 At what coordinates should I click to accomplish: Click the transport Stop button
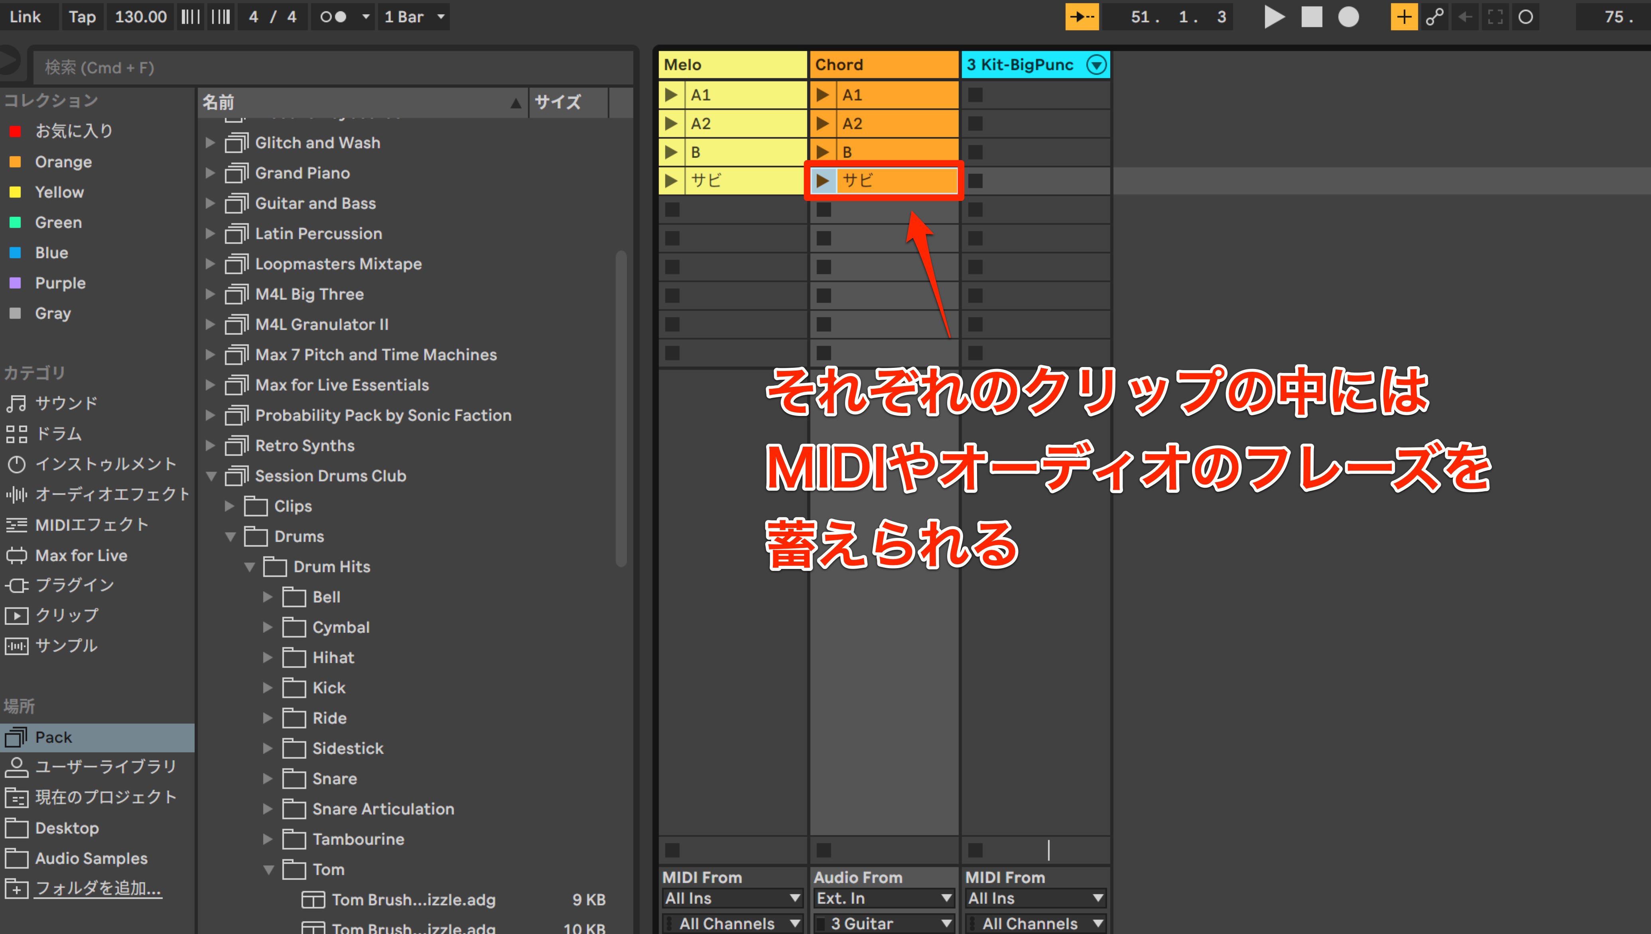tap(1311, 17)
